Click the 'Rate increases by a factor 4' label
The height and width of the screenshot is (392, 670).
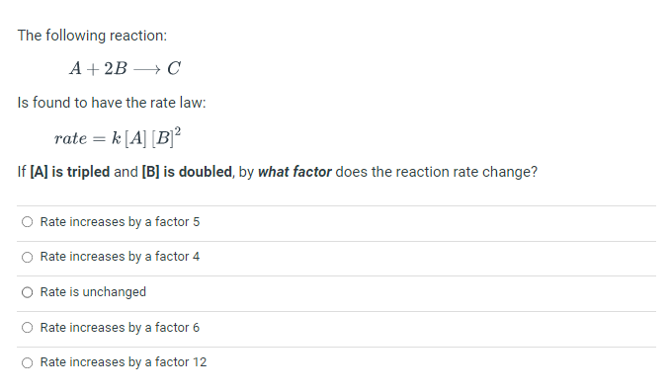pyautogui.click(x=120, y=257)
